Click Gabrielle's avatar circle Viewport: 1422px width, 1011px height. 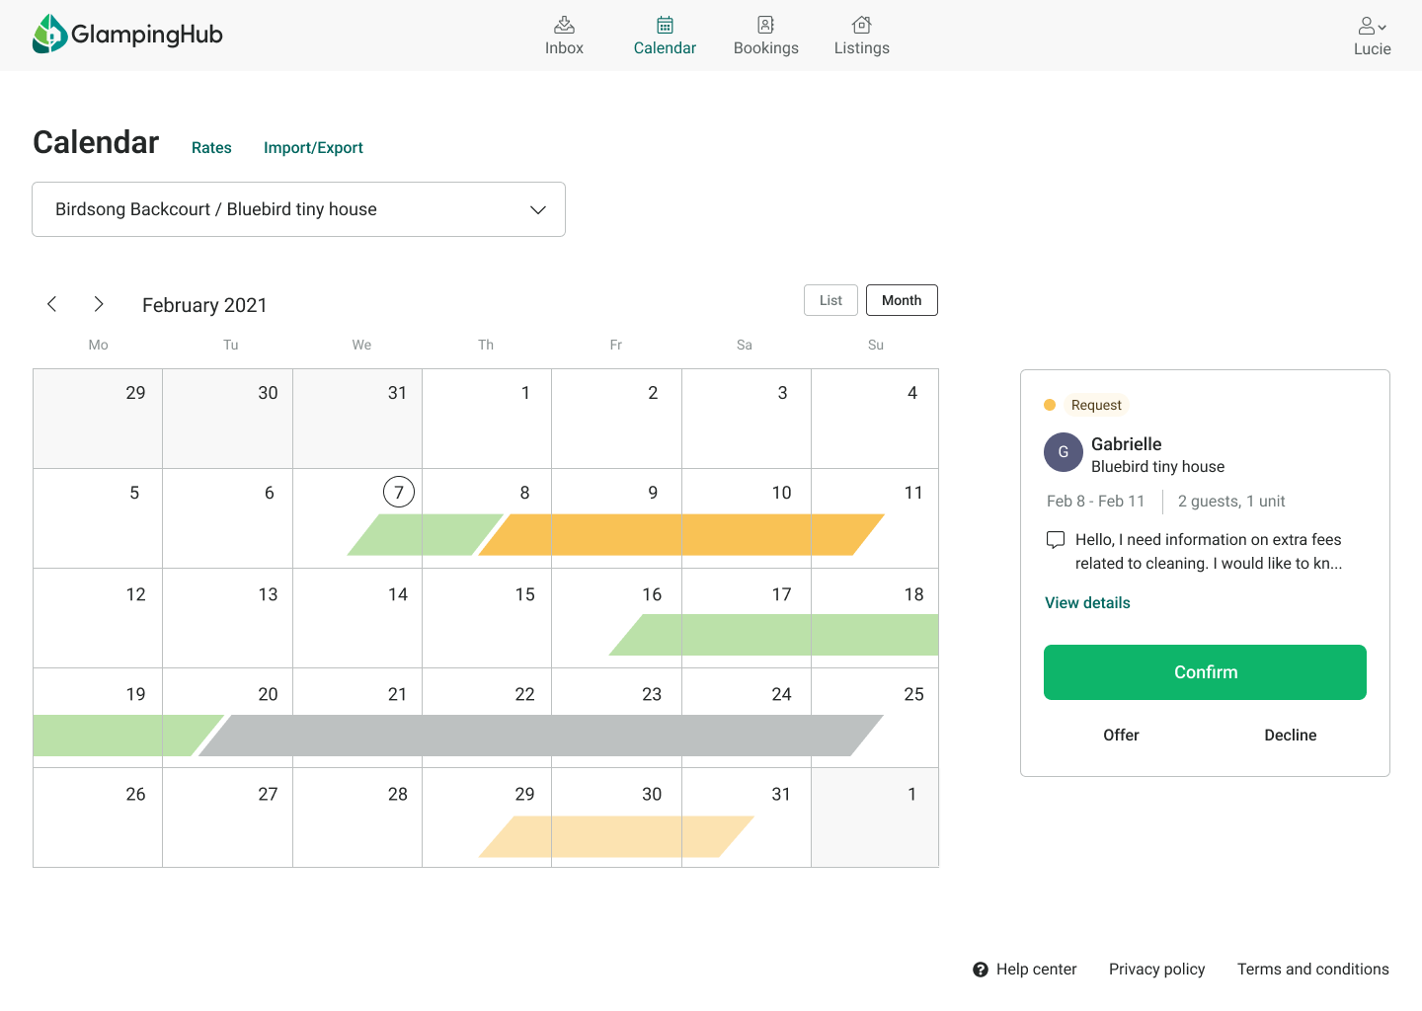click(x=1063, y=452)
